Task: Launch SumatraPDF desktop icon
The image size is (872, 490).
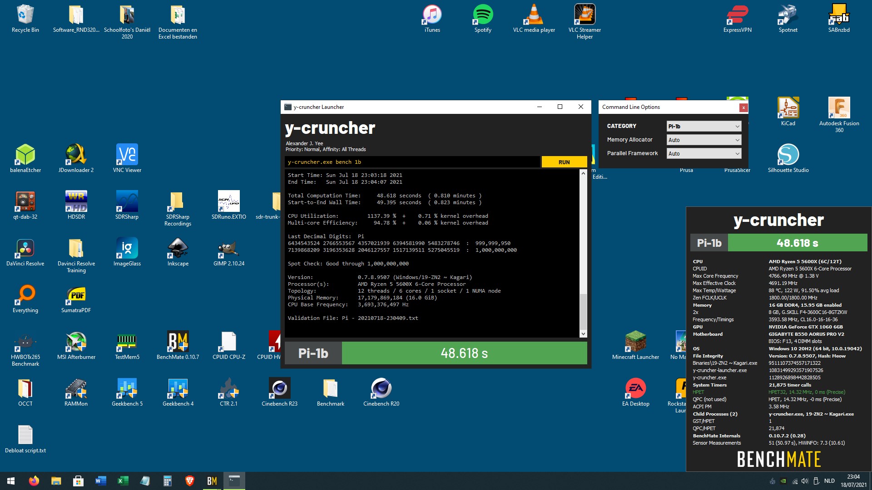Action: coord(76,299)
